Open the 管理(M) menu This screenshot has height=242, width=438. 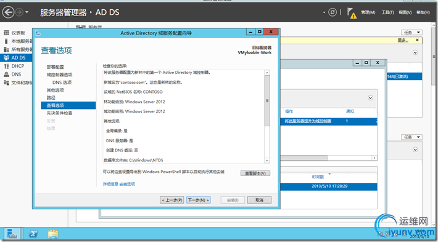pyautogui.click(x=368, y=12)
